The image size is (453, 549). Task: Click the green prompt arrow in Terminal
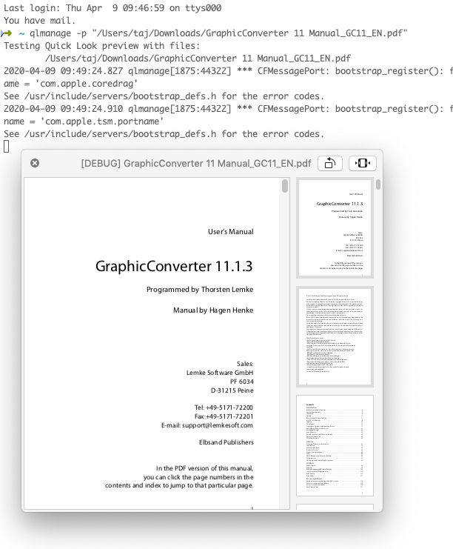(x=7, y=33)
